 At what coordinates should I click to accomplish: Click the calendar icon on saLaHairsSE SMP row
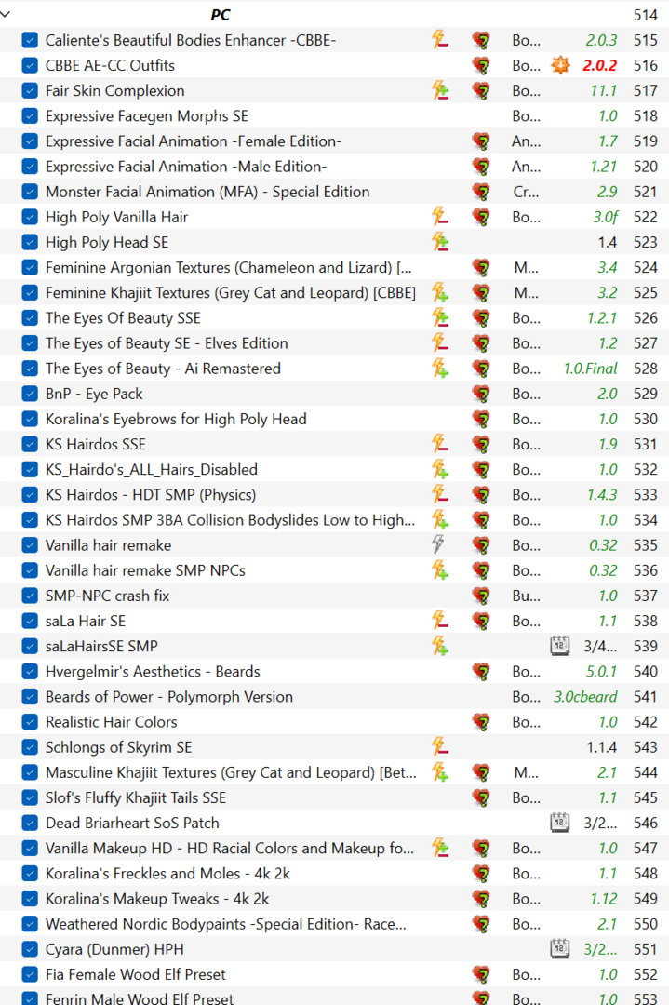point(560,646)
